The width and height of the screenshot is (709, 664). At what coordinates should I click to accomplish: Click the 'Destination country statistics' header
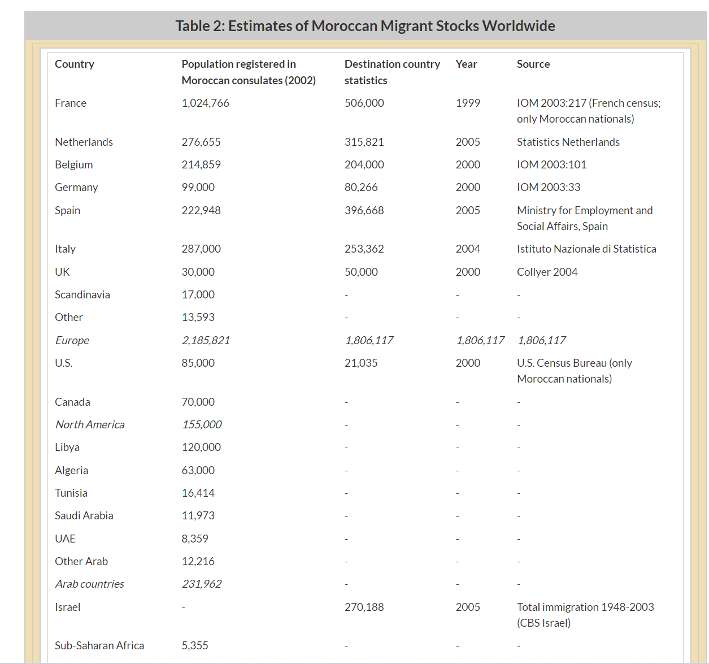392,72
